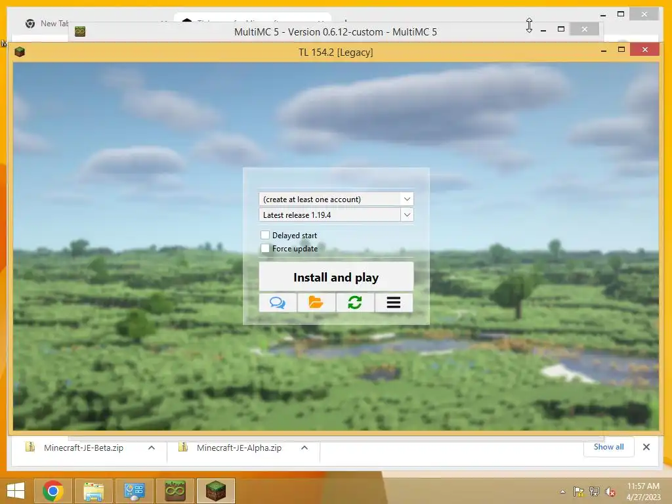Image resolution: width=672 pixels, height=504 pixels.
Task: Expand the Latest release 1.19.4 version dropdown arrow
Action: tap(407, 215)
